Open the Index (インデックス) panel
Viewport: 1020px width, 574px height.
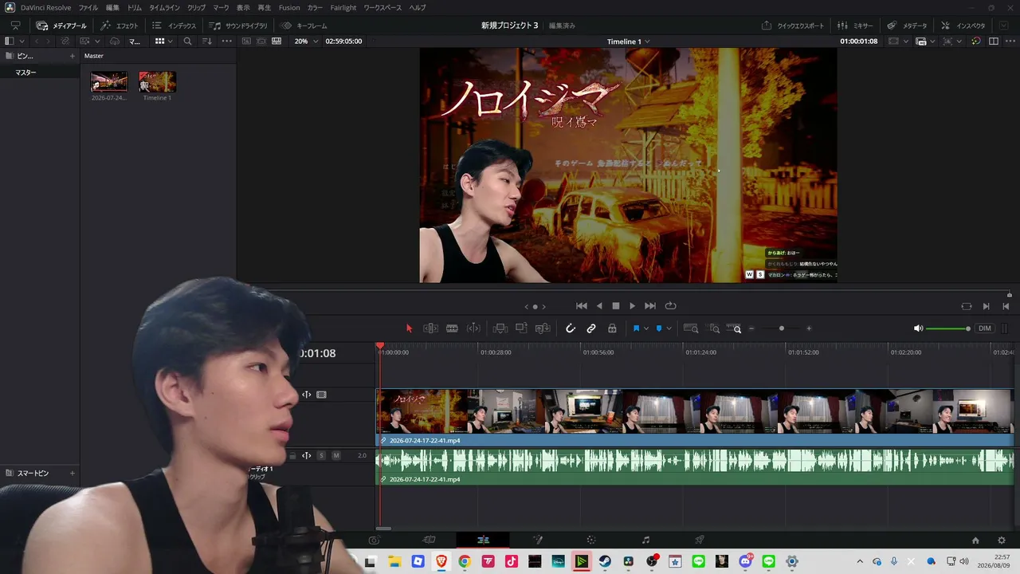point(175,26)
